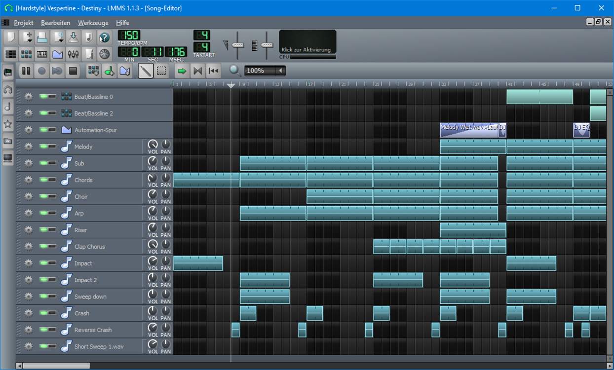Viewport: 614px width, 370px height.
Task: Add a new beat/bassline track
Action: [x=93, y=71]
